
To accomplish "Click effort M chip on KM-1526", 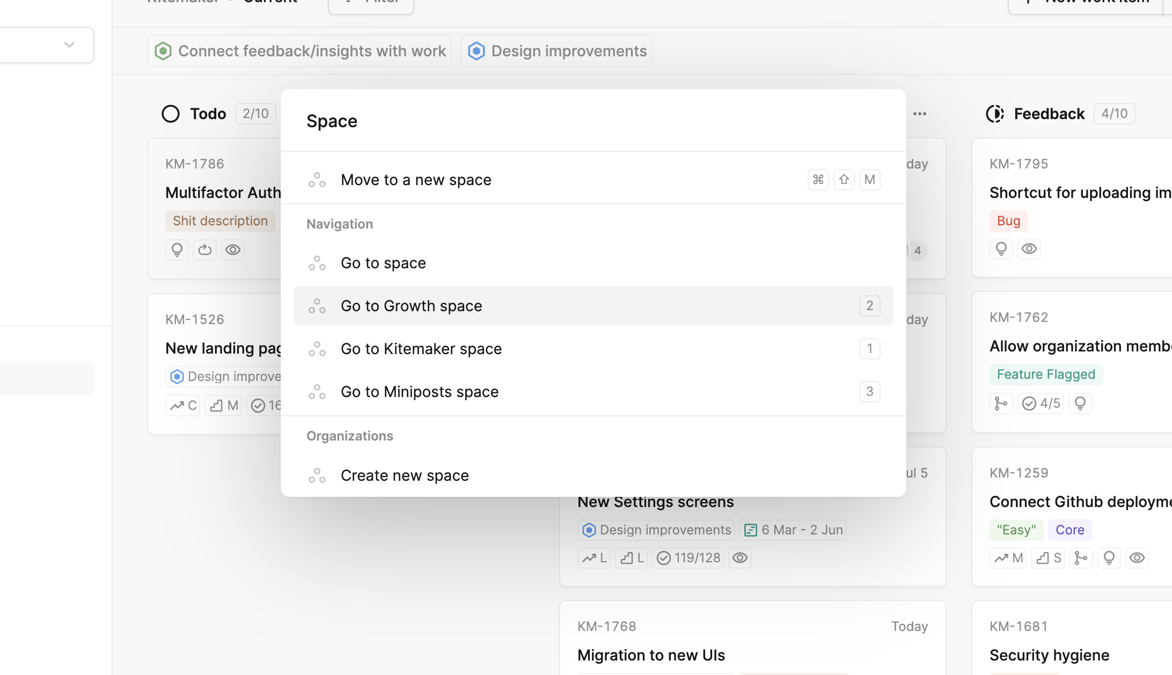I will 224,406.
